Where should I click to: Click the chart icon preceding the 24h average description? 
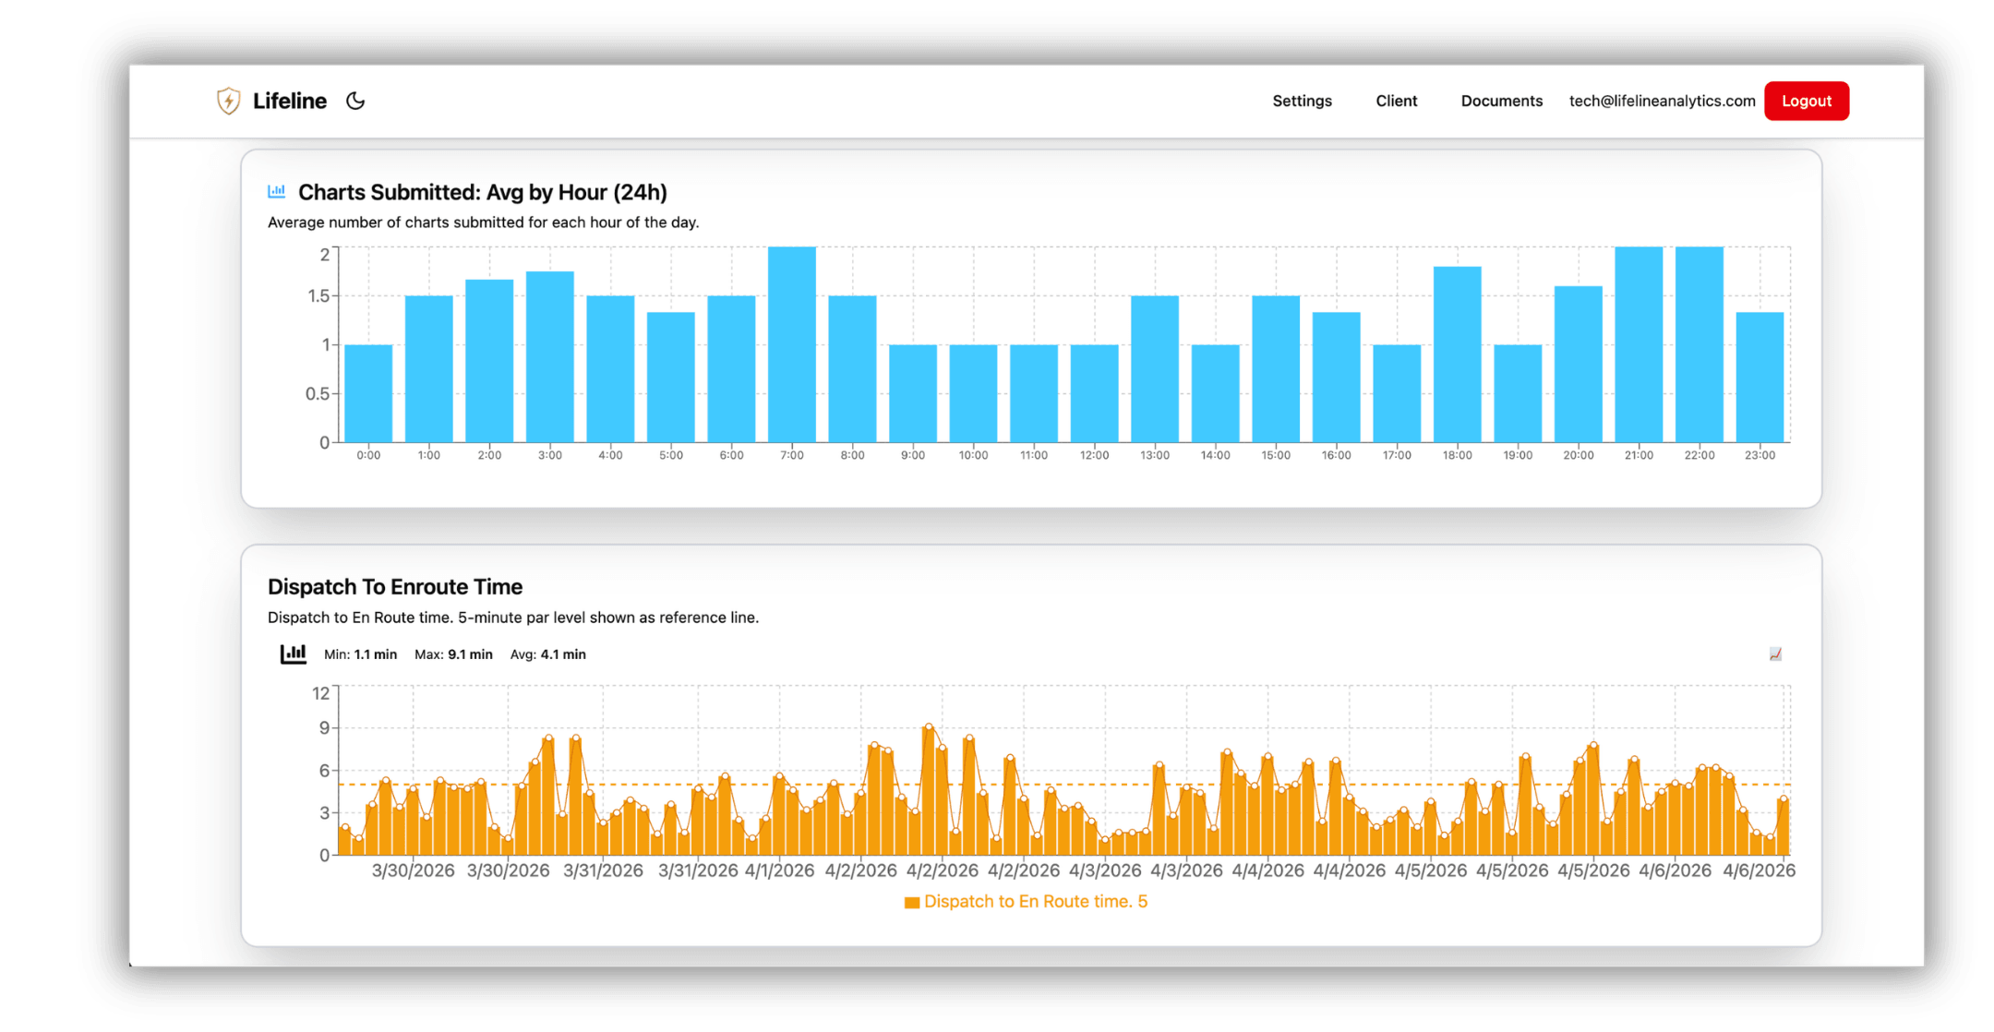[276, 191]
